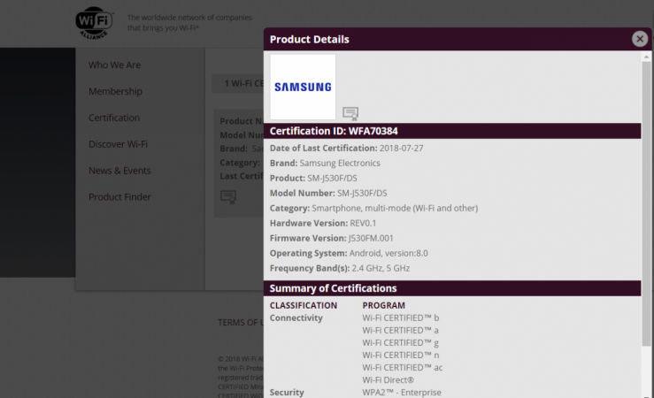The width and height of the screenshot is (654, 398).
Task: Open Certification menu item
Action: coord(114,118)
